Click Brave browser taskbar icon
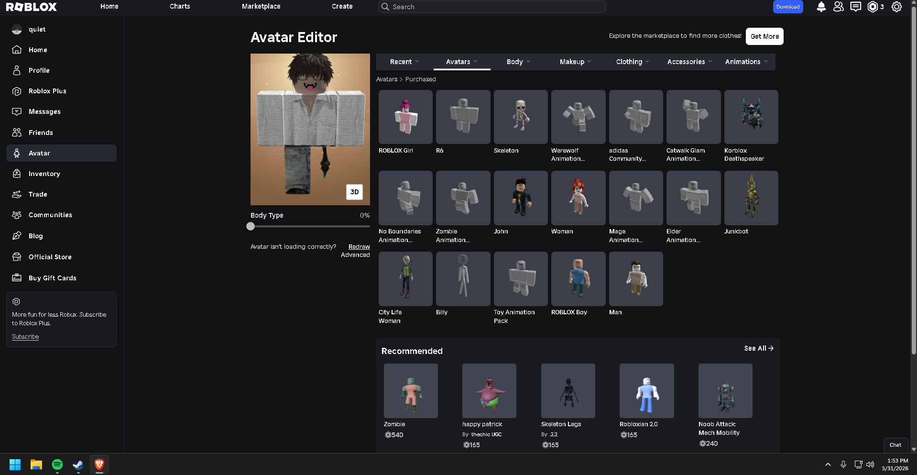Image resolution: width=917 pixels, height=475 pixels. pyautogui.click(x=99, y=464)
